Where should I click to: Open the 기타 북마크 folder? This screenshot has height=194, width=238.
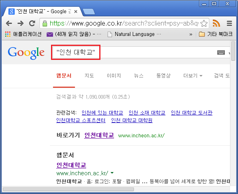click(216, 34)
